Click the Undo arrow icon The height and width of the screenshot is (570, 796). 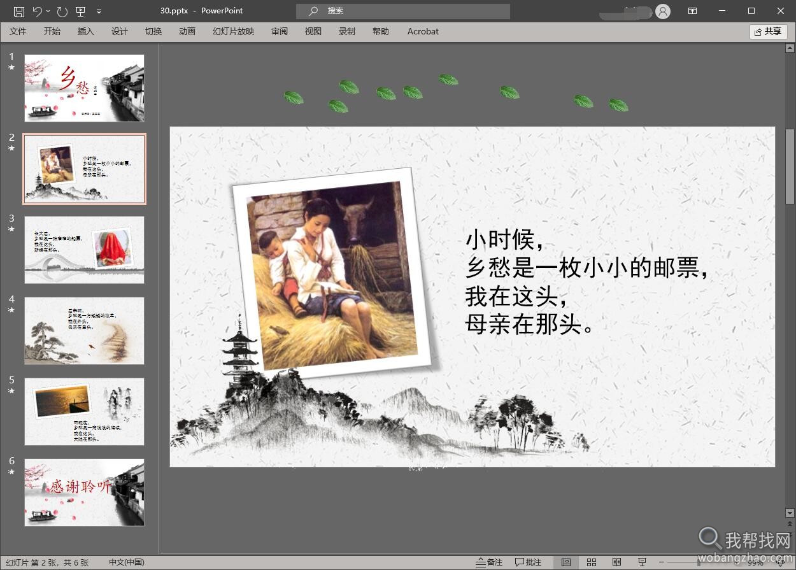(x=38, y=11)
